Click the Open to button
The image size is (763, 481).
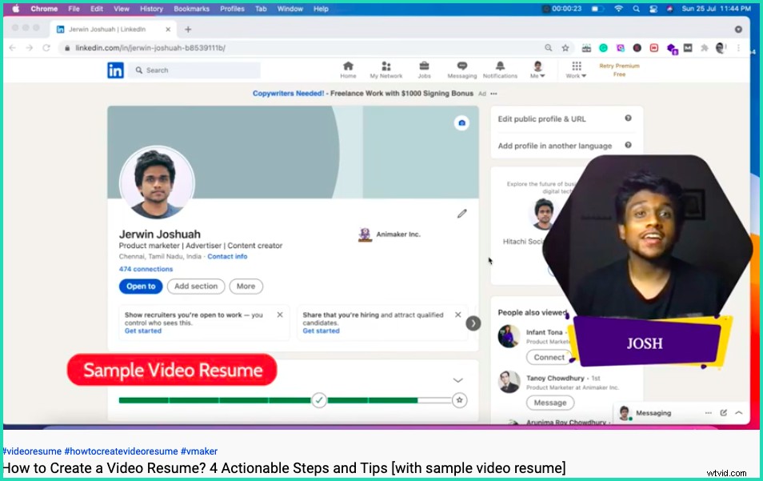(140, 286)
